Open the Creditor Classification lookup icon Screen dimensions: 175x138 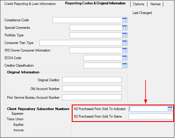(x=125, y=66)
